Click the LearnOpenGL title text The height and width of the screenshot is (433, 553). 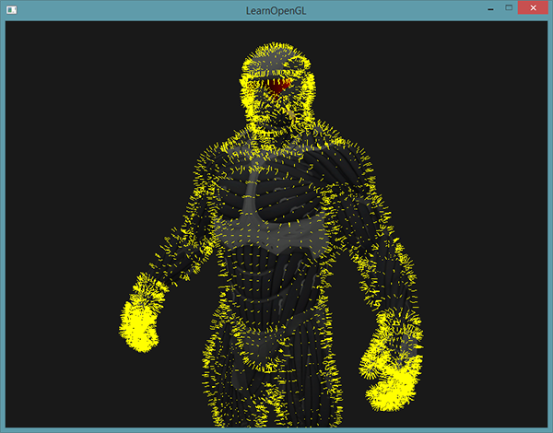276,9
